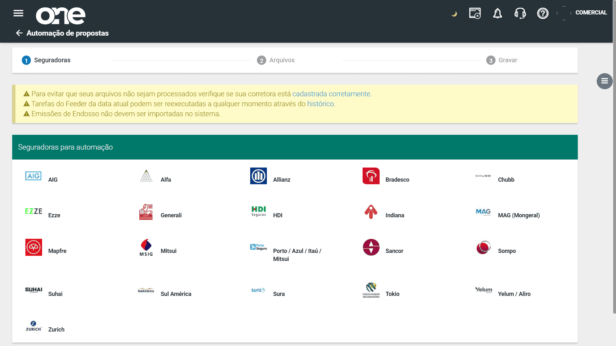The height and width of the screenshot is (346, 616).
Task: Click the AIG logo icon
Action: click(33, 176)
